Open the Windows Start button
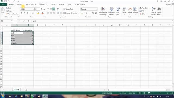 tap(3, 96)
